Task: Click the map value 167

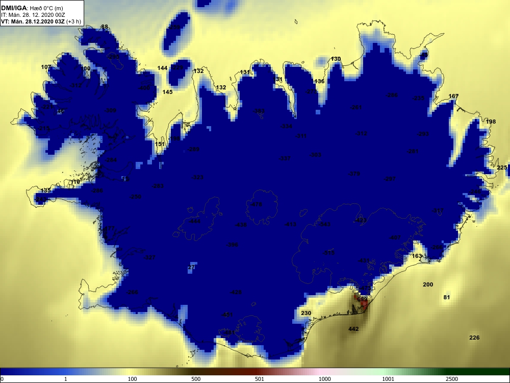Action: (x=453, y=96)
